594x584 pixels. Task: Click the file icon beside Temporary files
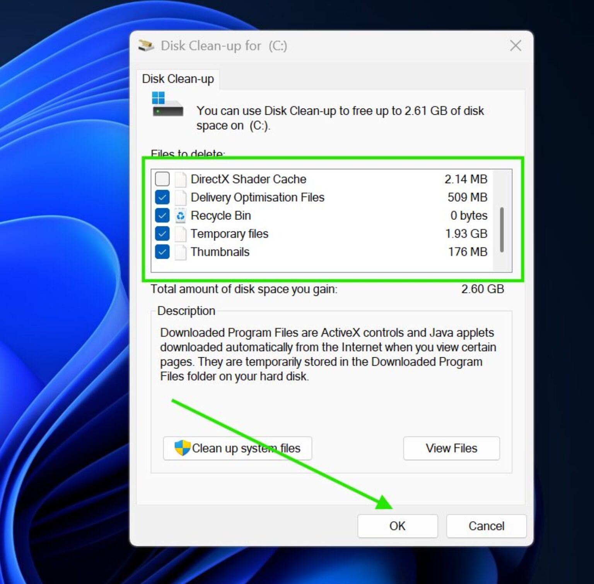(x=180, y=234)
